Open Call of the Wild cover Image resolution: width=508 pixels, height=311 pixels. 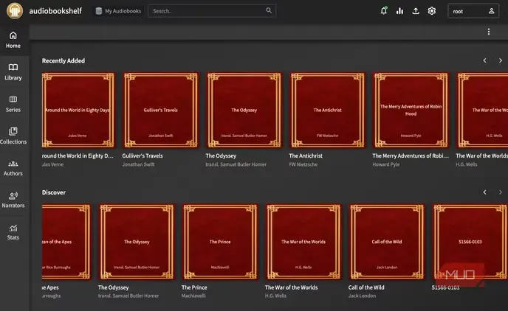click(387, 242)
